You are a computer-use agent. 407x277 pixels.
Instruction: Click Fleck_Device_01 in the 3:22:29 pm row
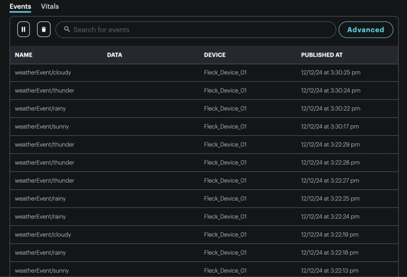click(225, 145)
